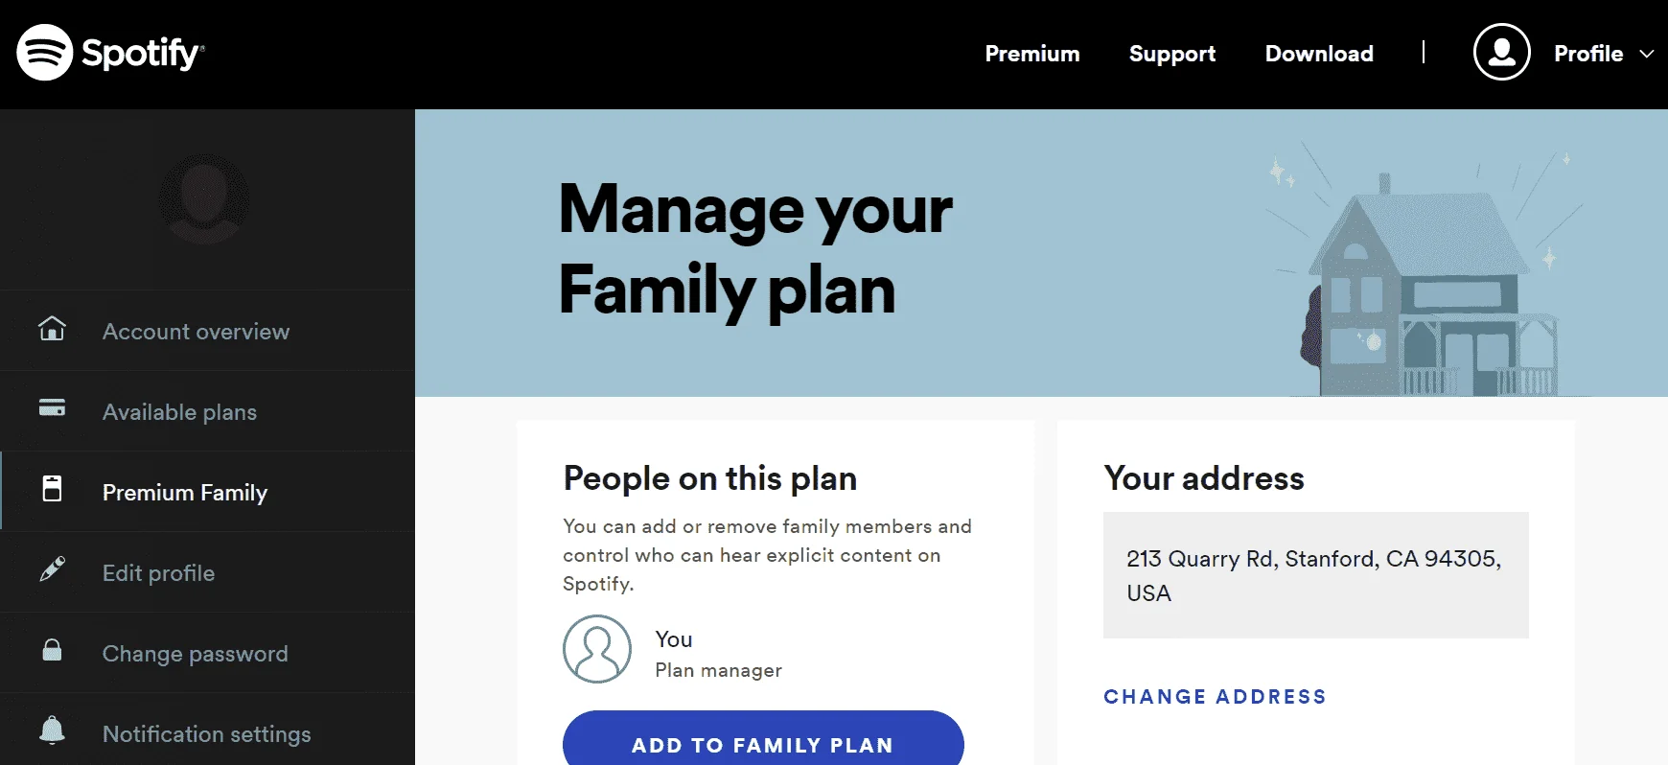Open the Account overview home icon
The width and height of the screenshot is (1668, 765).
pyautogui.click(x=52, y=329)
